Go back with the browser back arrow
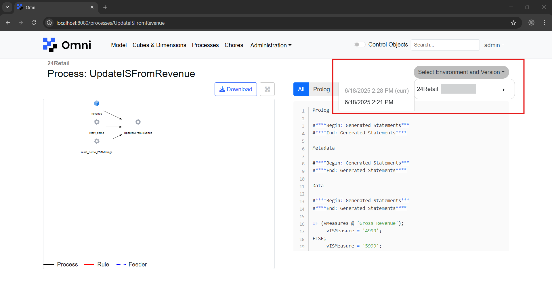Screen dimensions: 552x292 point(8,23)
